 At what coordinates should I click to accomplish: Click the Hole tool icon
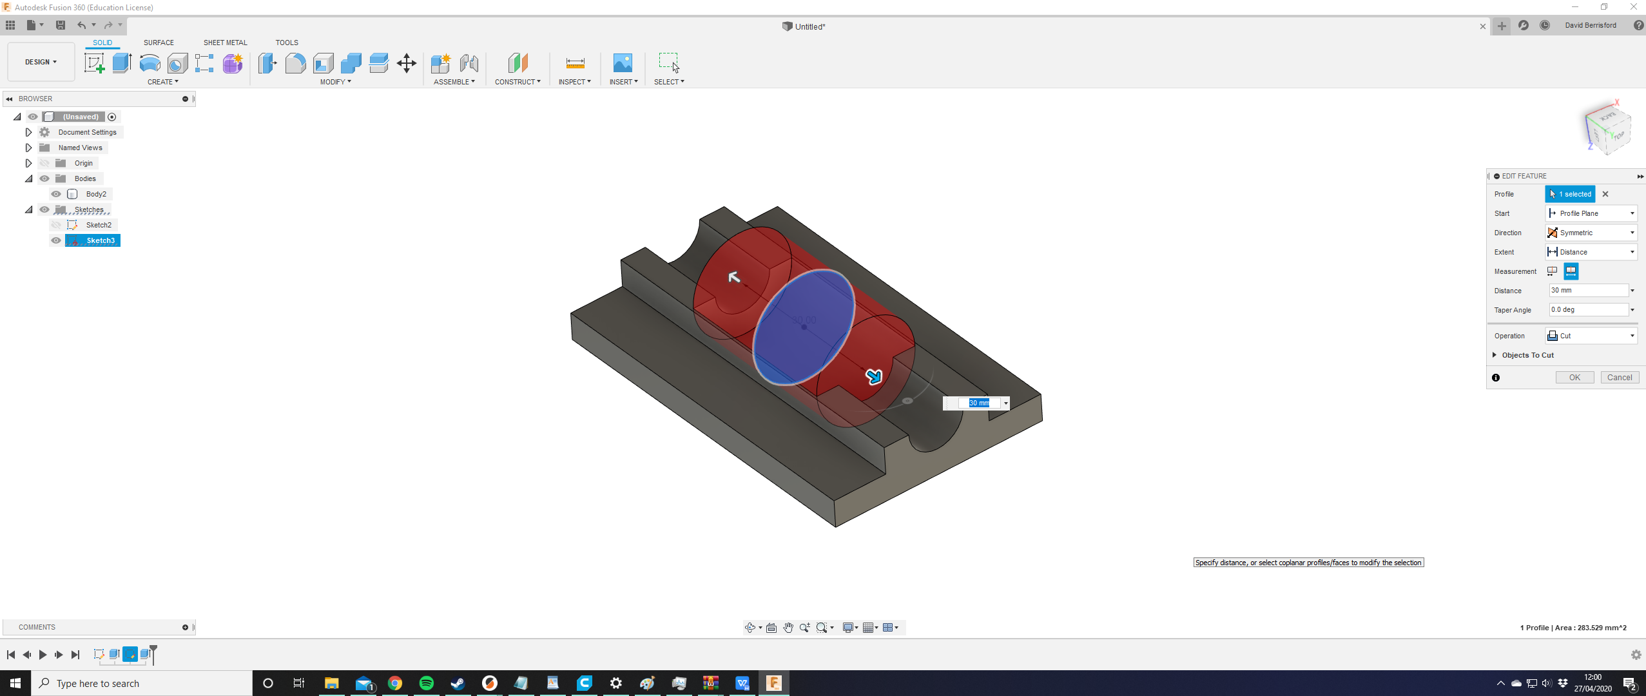[177, 63]
